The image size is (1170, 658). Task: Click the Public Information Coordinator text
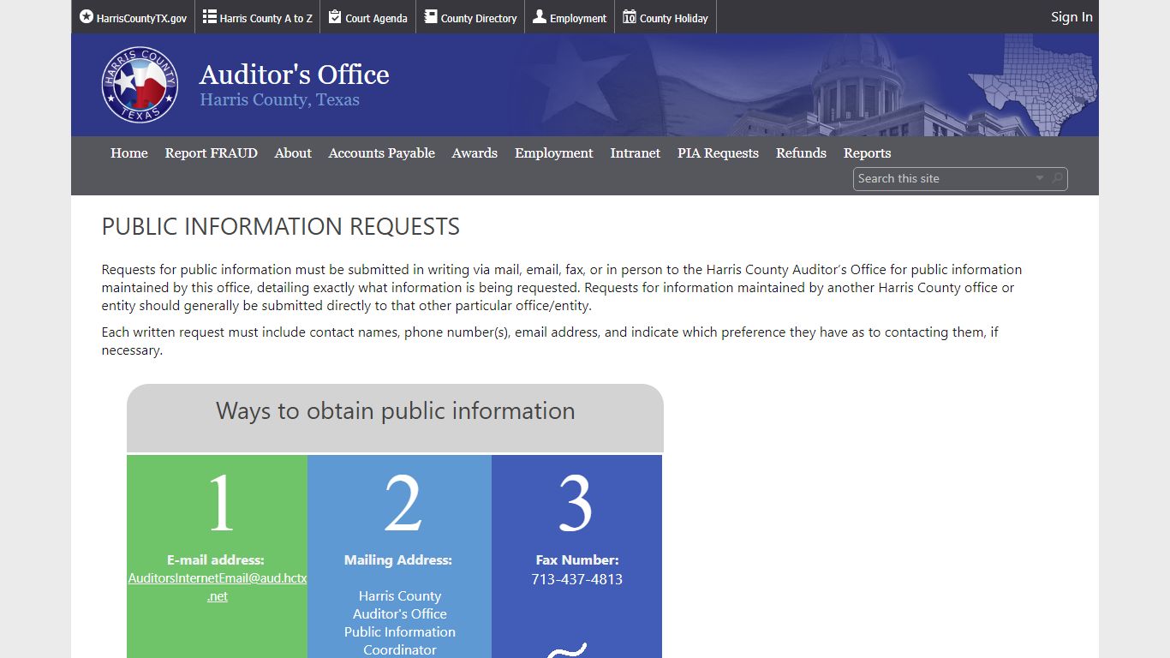(x=400, y=641)
